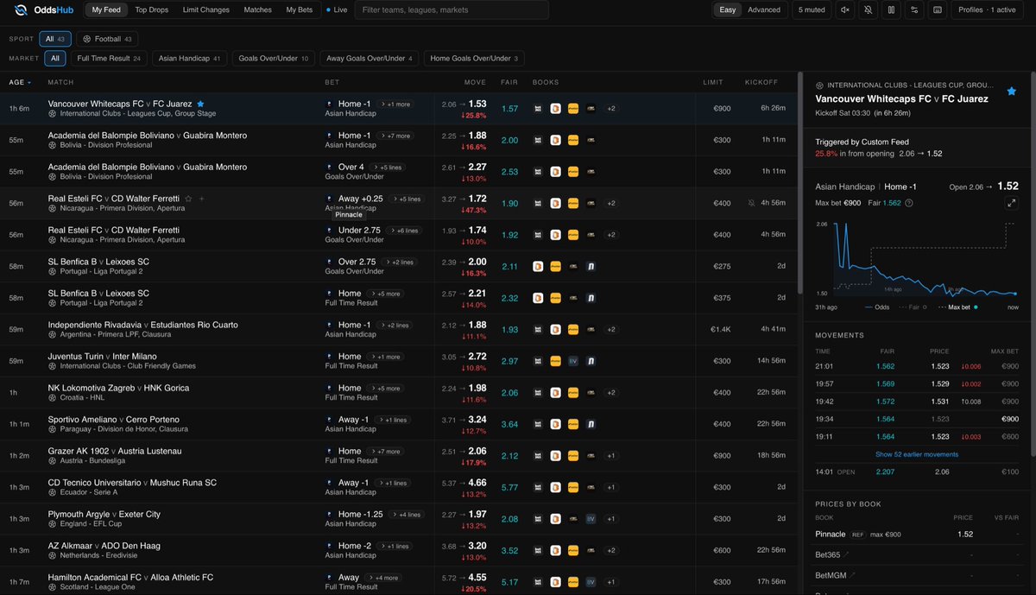Screen dimensions: 1036x595
Task: Toggle the Live indicator
Action: (337, 10)
